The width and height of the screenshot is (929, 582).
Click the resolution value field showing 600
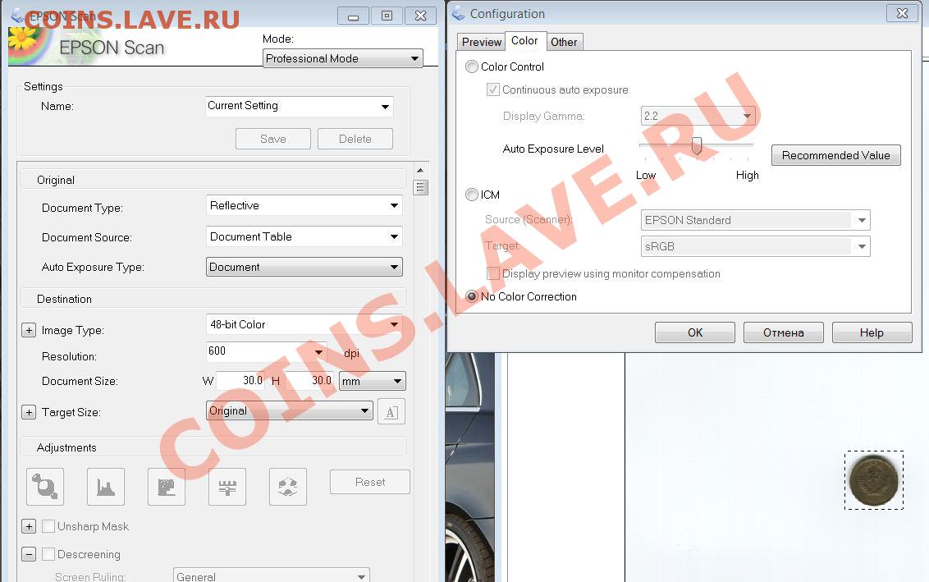259,351
